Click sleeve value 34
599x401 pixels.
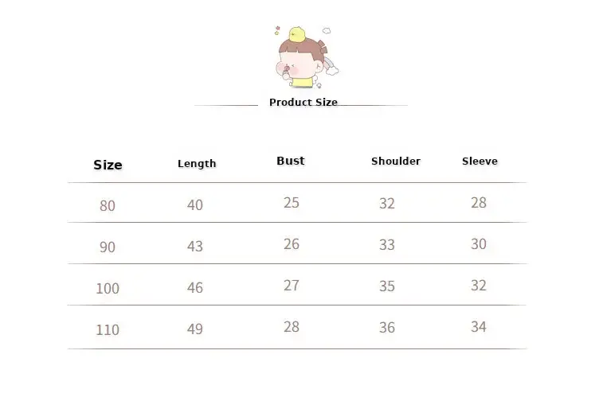point(478,326)
